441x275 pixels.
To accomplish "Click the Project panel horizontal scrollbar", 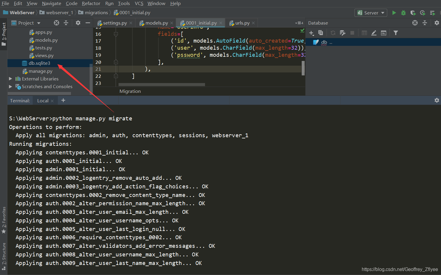I will (39, 93).
